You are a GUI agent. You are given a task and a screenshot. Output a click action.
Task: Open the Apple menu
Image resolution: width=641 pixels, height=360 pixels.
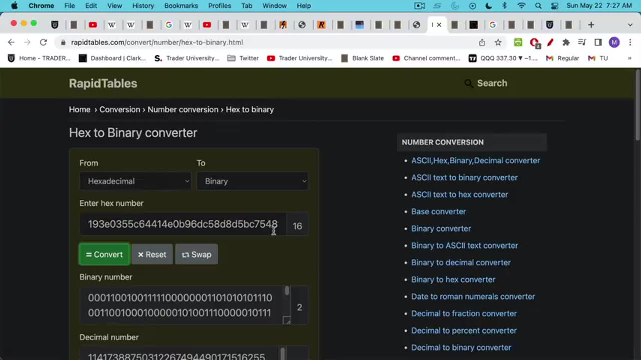[14, 6]
